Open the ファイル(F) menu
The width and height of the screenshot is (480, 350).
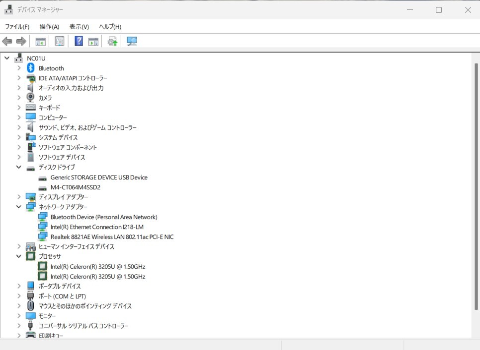17,27
